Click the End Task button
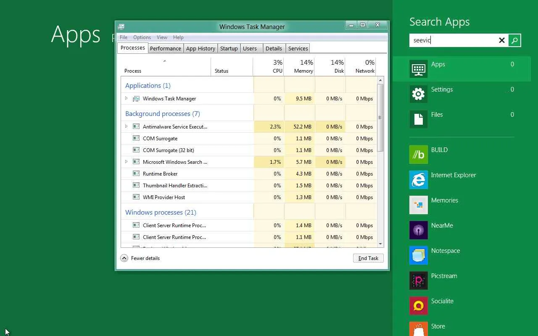 click(x=368, y=258)
